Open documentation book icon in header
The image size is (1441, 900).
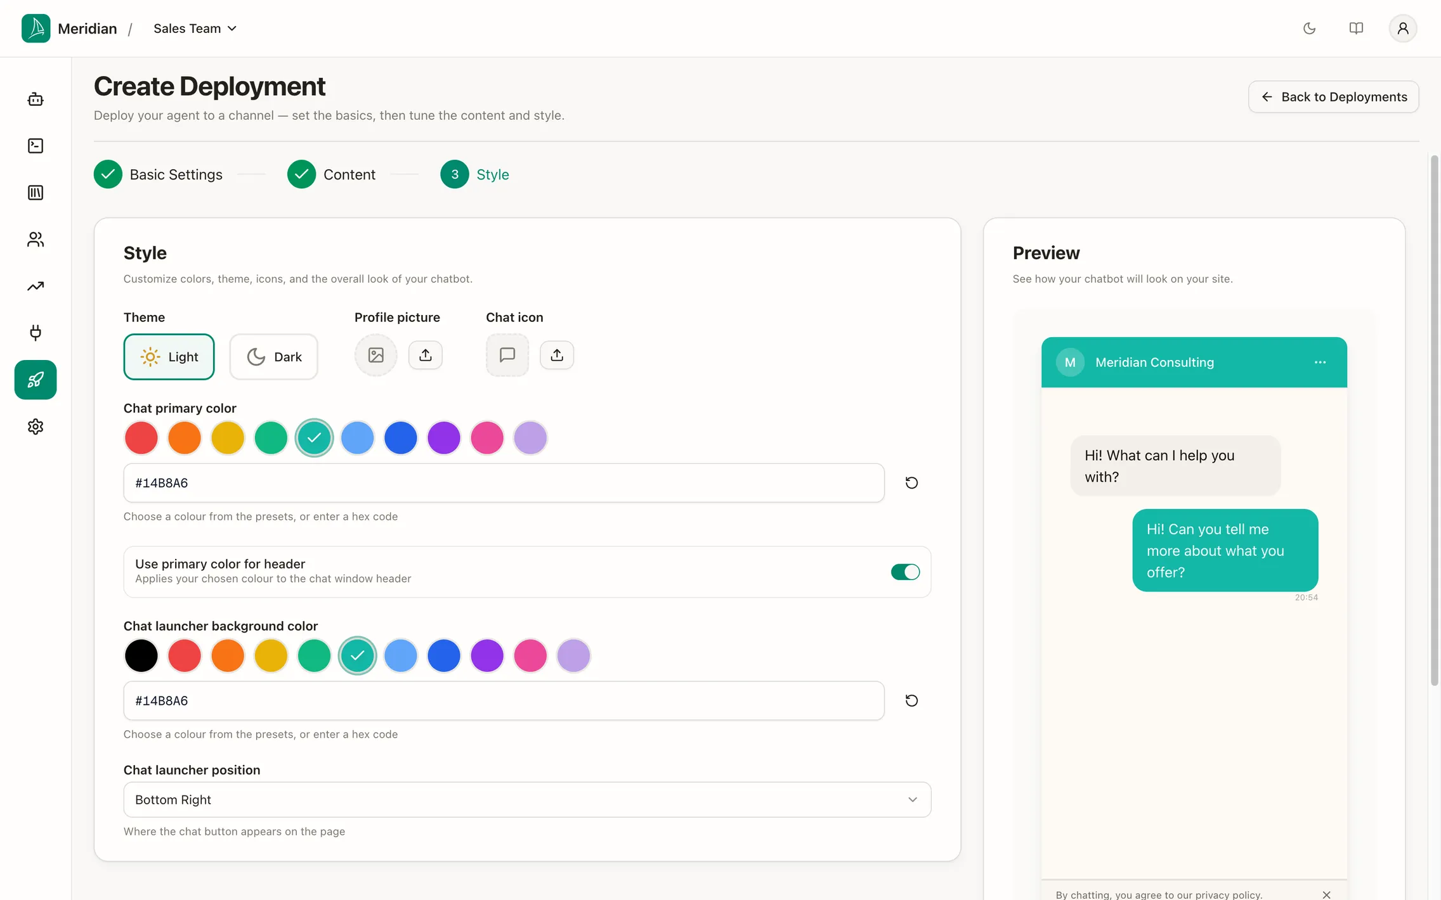[x=1356, y=29]
